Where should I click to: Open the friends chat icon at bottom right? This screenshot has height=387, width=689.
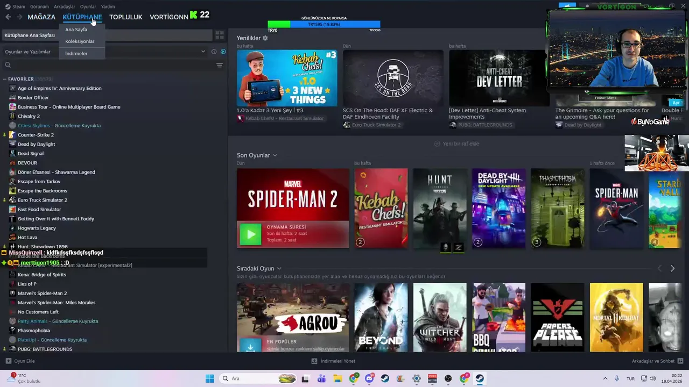point(680,361)
